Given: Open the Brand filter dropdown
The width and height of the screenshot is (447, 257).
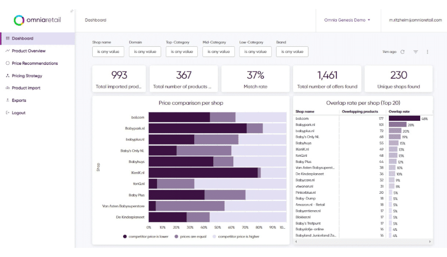Looking at the screenshot, I should click(x=292, y=51).
